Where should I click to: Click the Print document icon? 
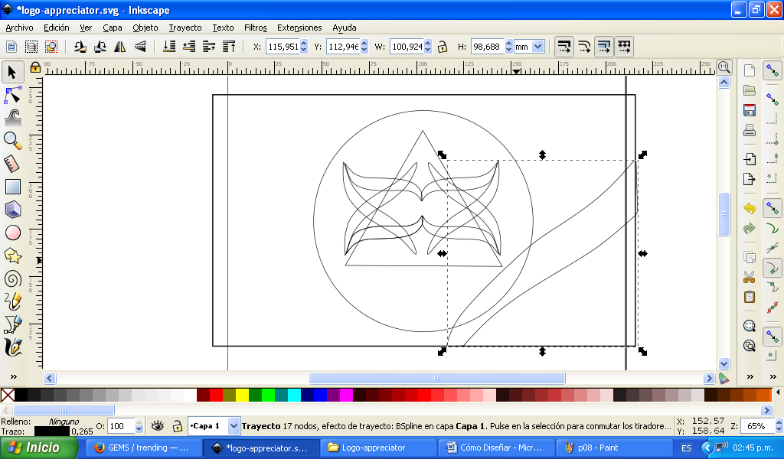(749, 130)
